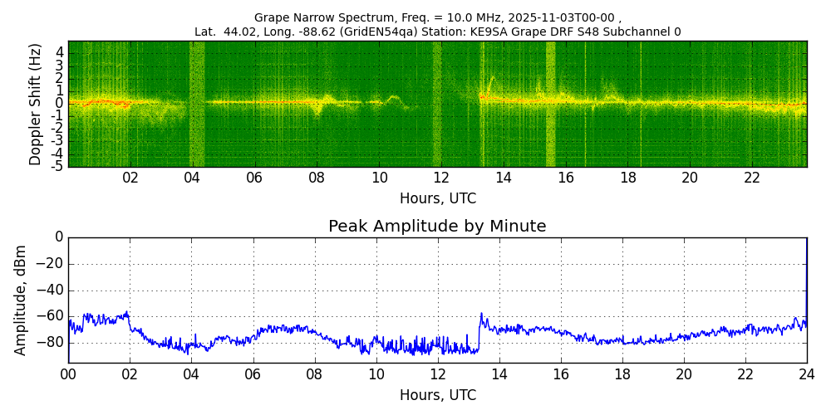Click the light vertical band near 04 UTC in the spectrogram
This screenshot has width=831, height=415.
[x=197, y=104]
